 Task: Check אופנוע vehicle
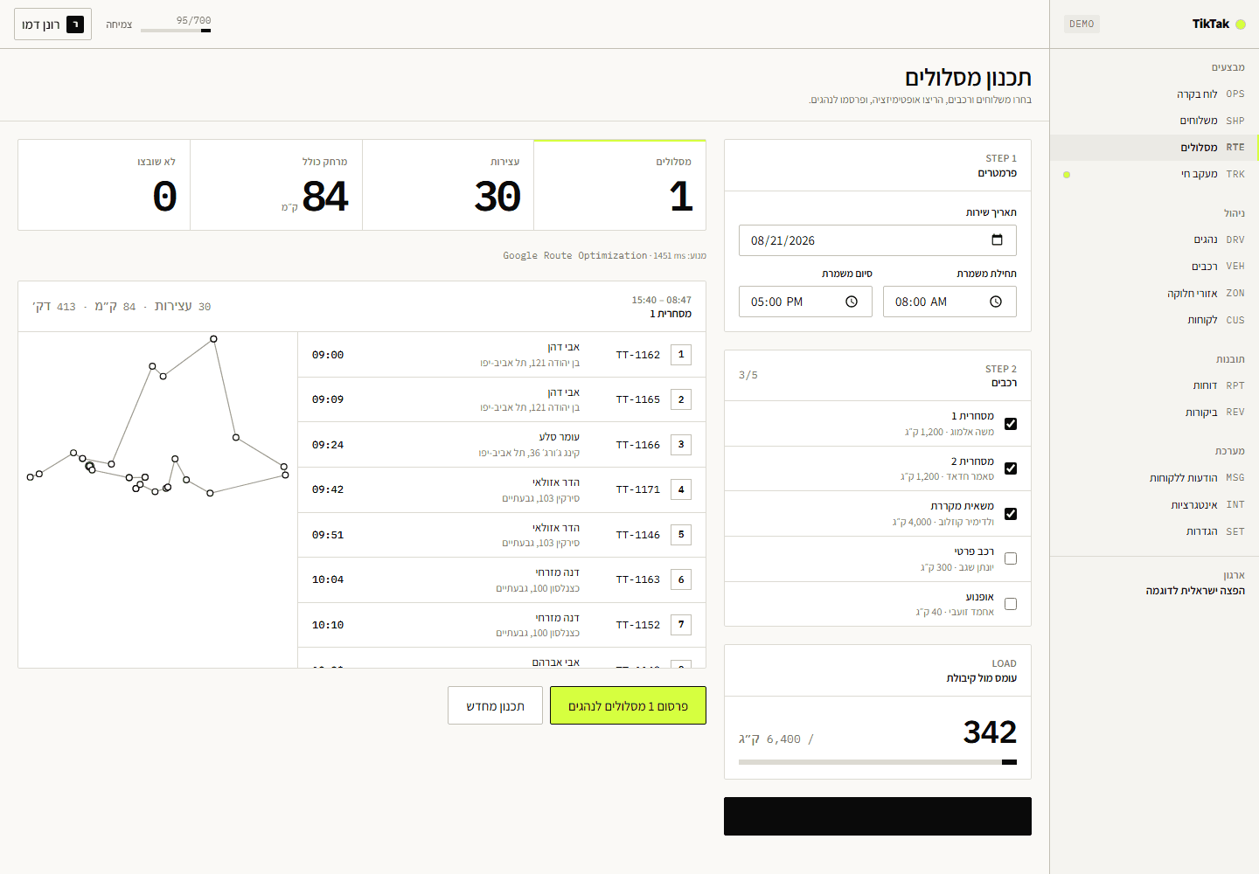pyautogui.click(x=1011, y=604)
